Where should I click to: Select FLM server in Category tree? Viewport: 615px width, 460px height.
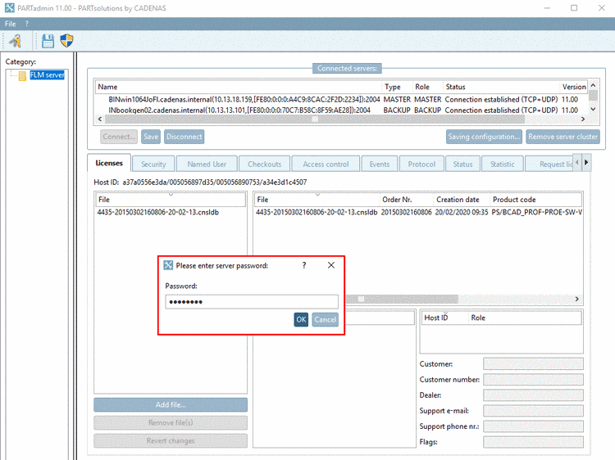[x=47, y=74]
